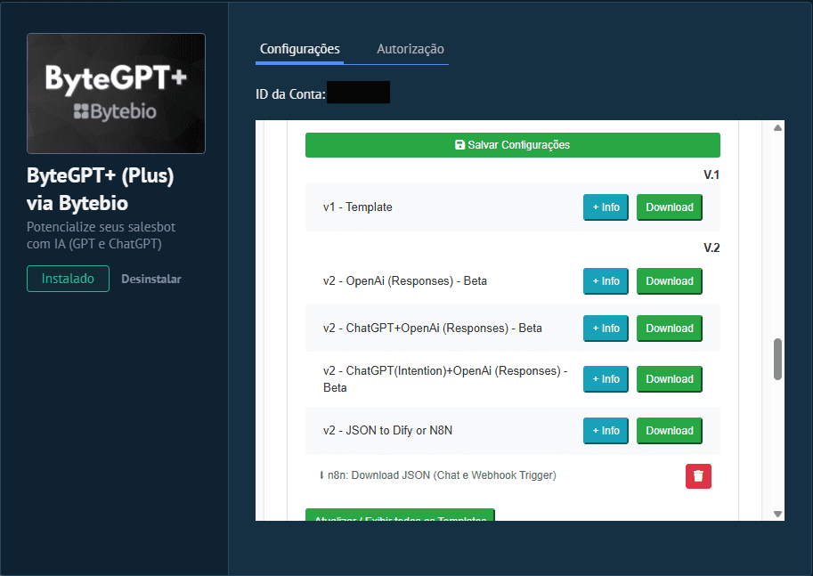Viewport: 813px width, 576px height.
Task: Click the V.1 section heading
Action: coord(711,174)
